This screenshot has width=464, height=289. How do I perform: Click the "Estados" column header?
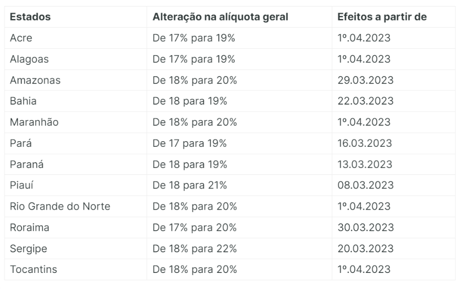click(x=30, y=17)
